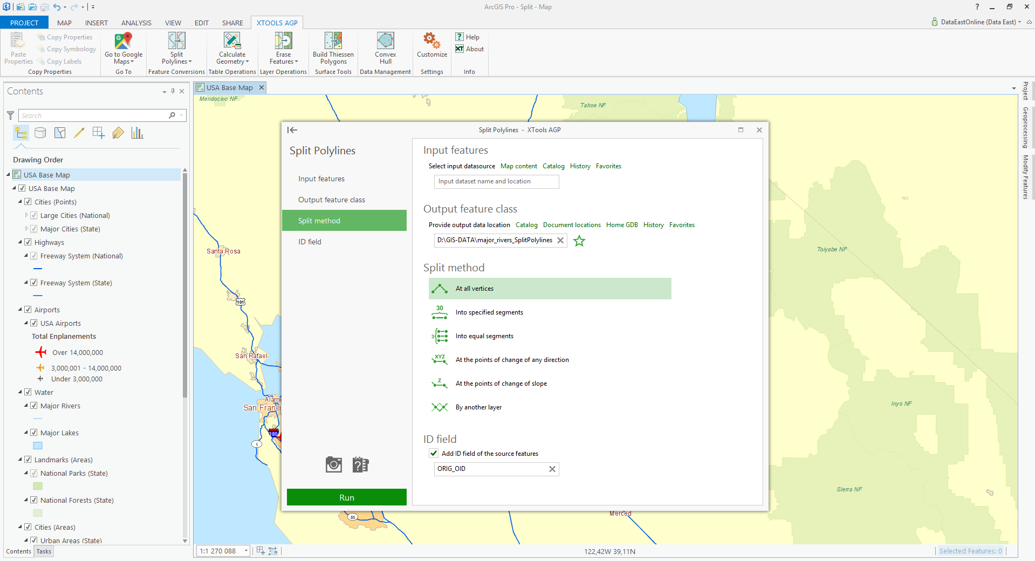
Task: Click Input dataset name and location field
Action: point(496,182)
